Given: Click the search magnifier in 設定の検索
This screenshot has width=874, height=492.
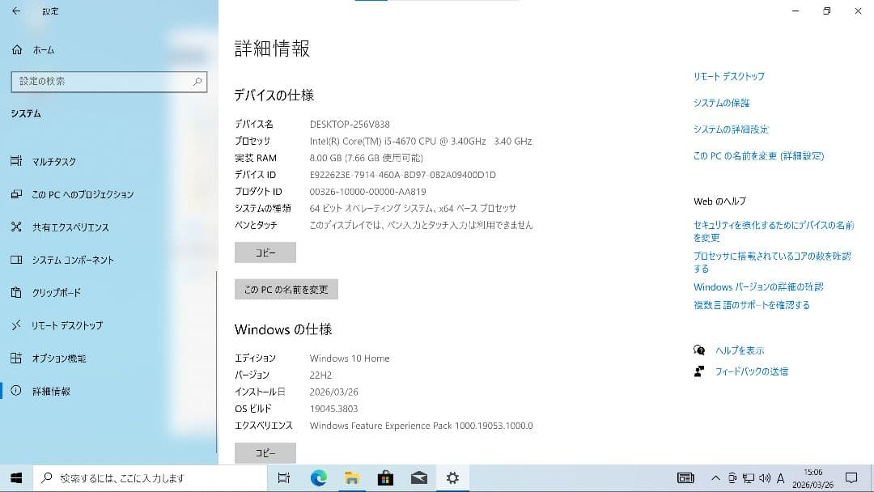Looking at the screenshot, I should 197,82.
